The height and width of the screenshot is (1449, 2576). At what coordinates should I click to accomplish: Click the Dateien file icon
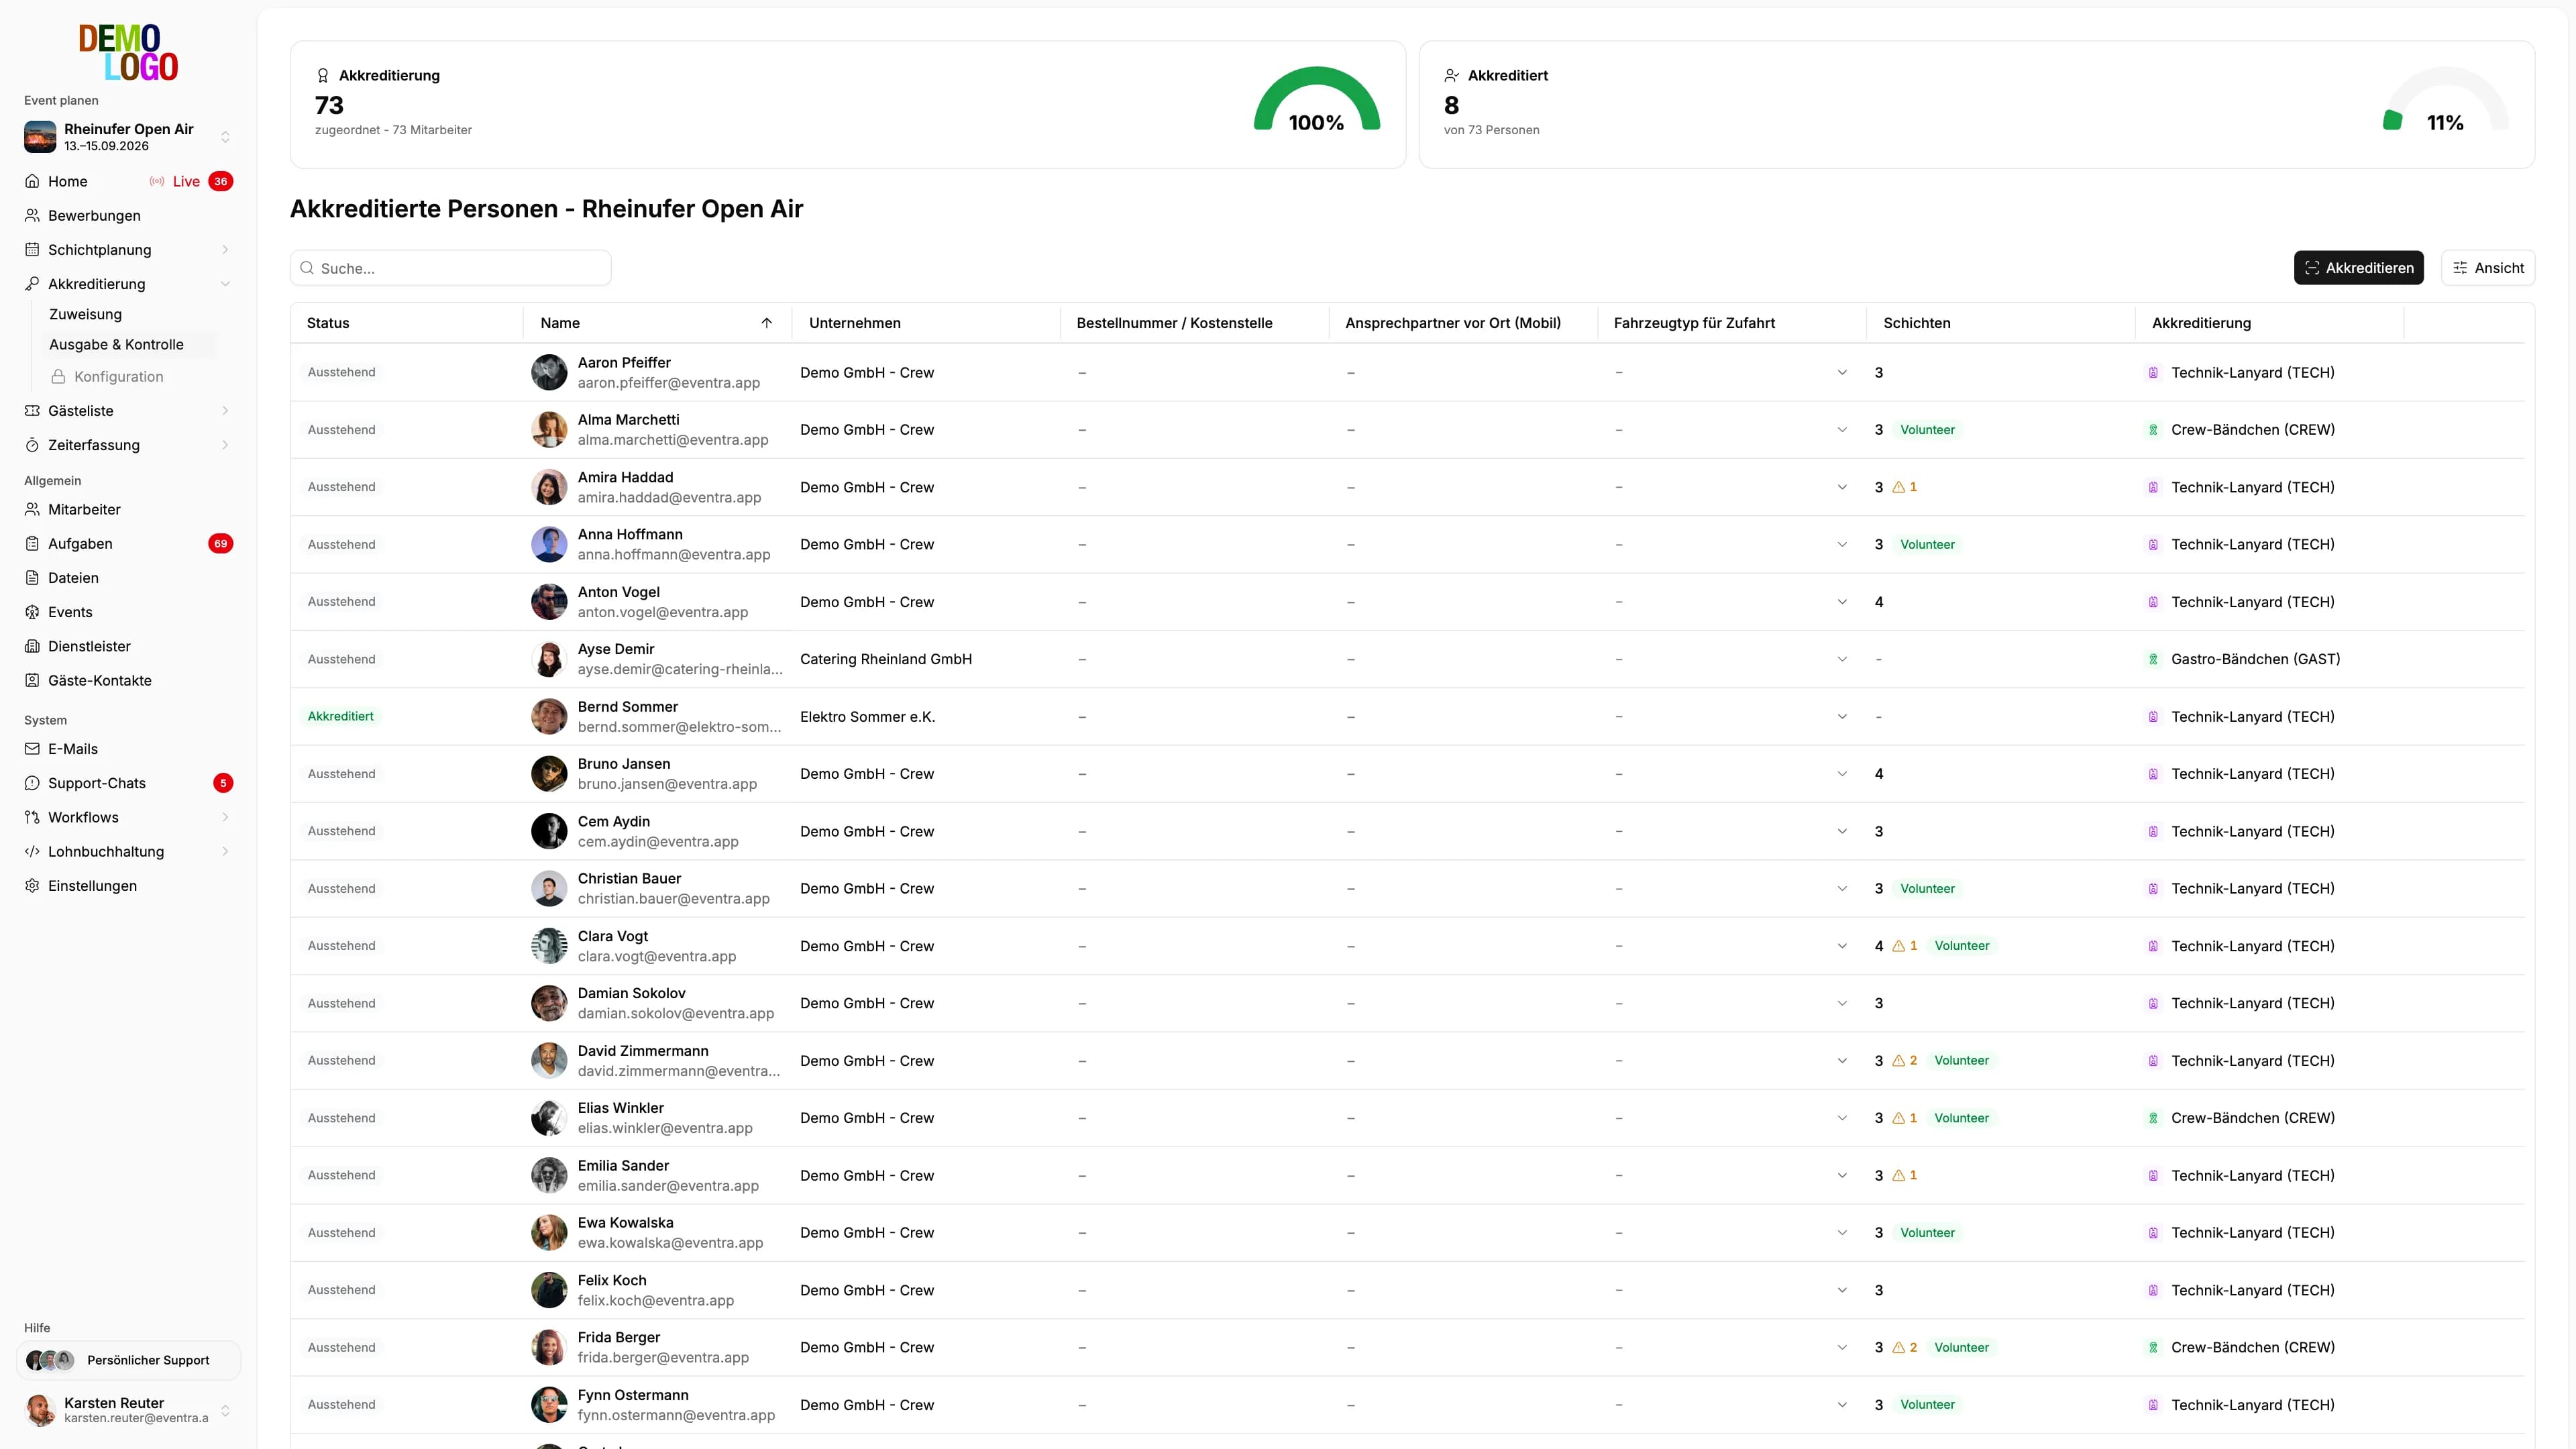click(32, 577)
